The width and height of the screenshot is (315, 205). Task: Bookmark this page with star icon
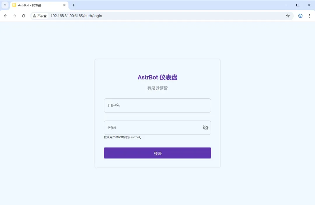pos(288,16)
